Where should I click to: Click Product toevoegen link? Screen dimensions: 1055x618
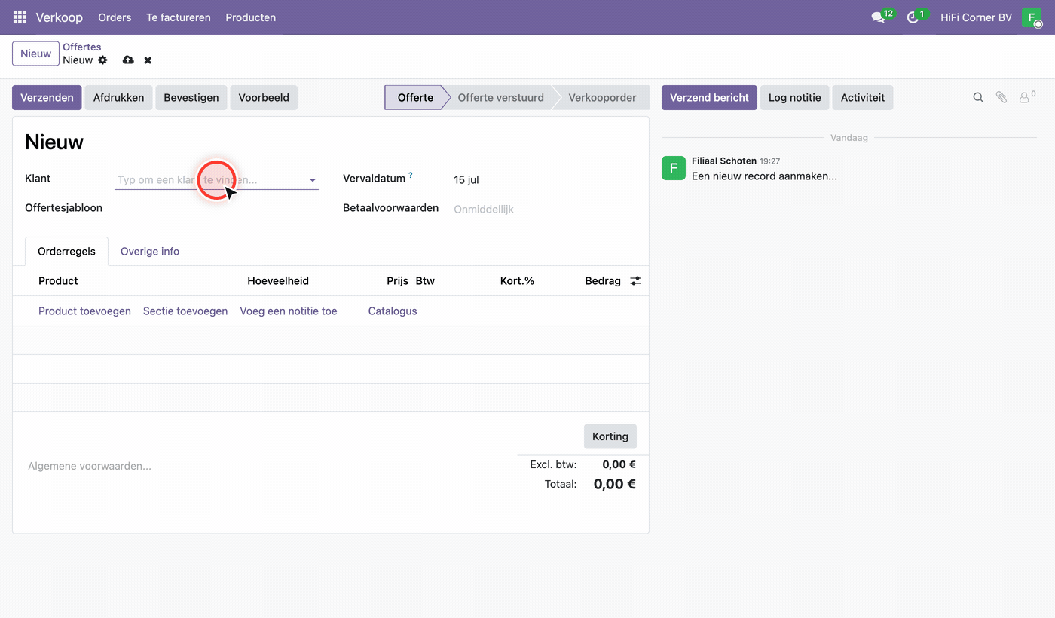(x=84, y=311)
